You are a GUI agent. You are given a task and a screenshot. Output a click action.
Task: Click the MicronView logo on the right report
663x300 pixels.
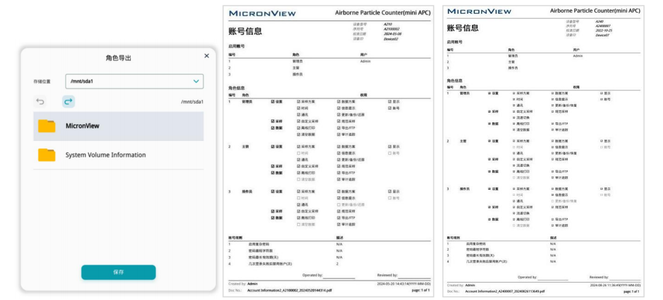point(479,11)
